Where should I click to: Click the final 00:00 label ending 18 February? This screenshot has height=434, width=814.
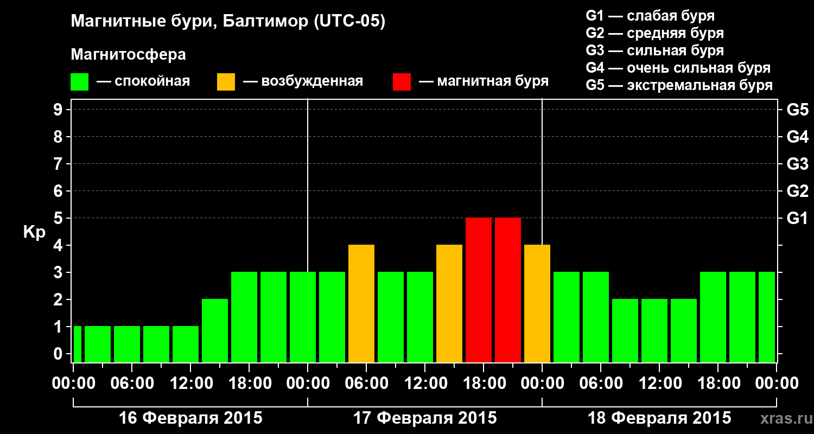pyautogui.click(x=777, y=384)
